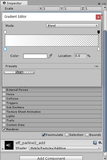
Task: Select the white alpha key marker
Action: 5,32
